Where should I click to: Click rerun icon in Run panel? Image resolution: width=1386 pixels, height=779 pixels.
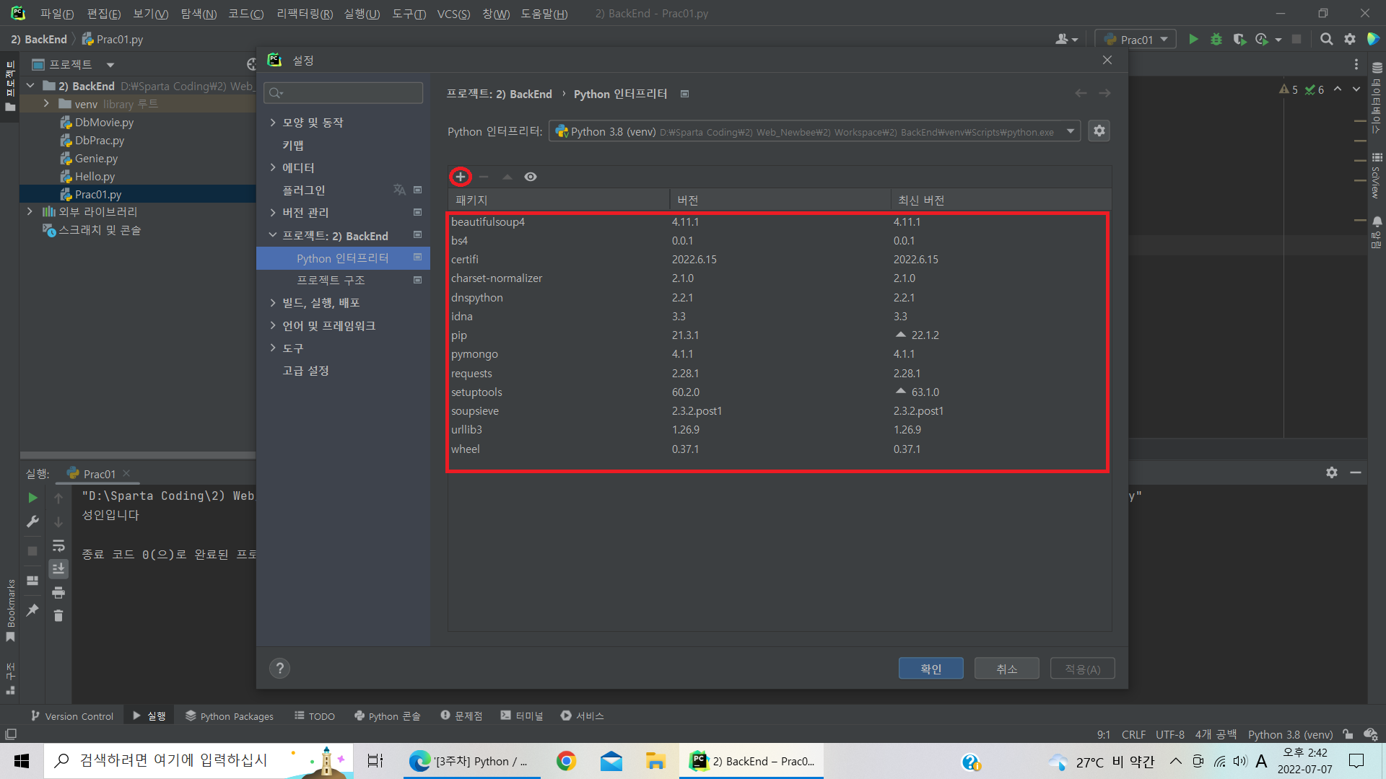click(32, 498)
